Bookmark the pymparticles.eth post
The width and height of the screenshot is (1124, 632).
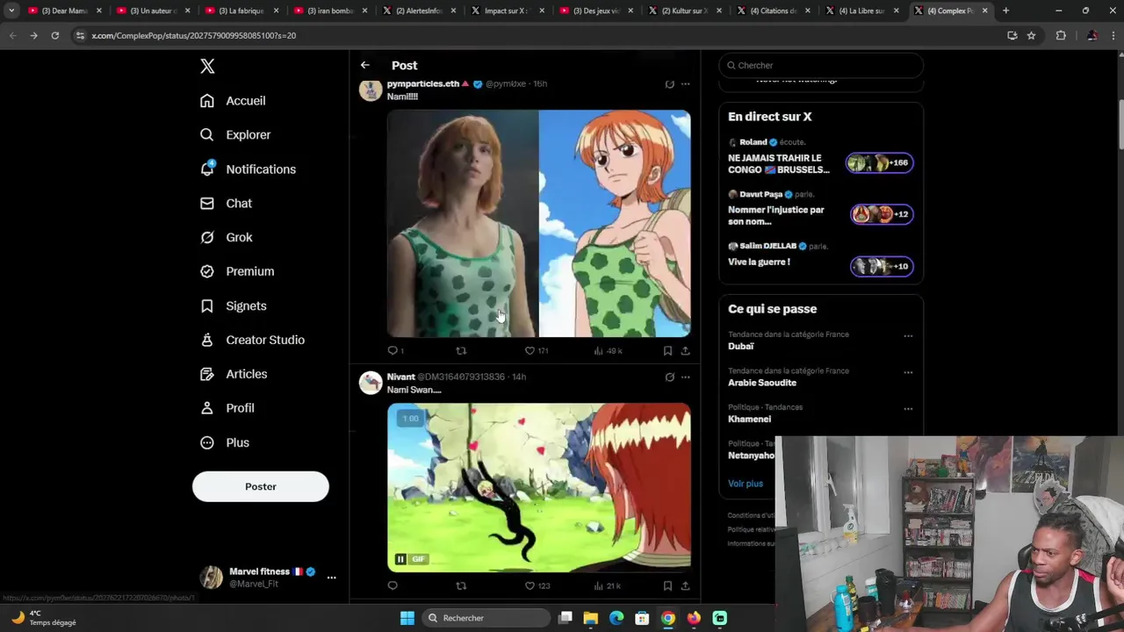tap(667, 350)
